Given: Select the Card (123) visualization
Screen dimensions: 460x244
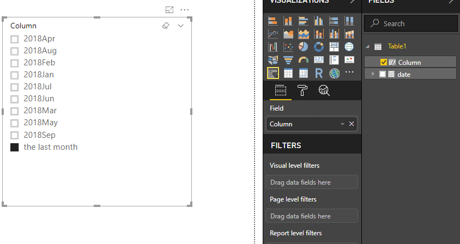Looking at the screenshot, I should (319, 60).
